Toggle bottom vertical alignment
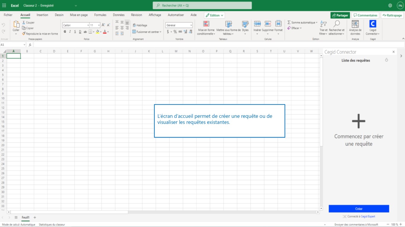This screenshot has width=405, height=227. [x=127, y=22]
